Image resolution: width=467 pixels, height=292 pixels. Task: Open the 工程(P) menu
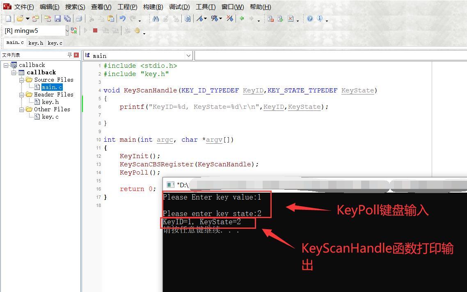[x=127, y=7]
